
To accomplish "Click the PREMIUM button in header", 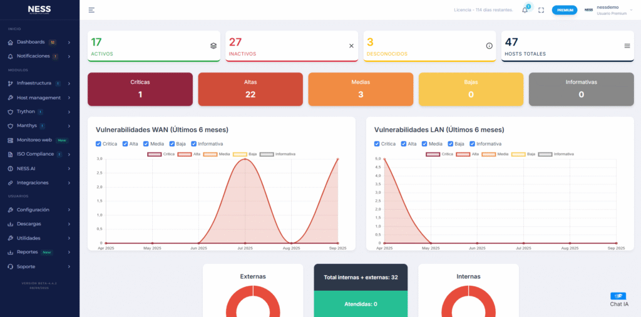I will coord(564,10).
